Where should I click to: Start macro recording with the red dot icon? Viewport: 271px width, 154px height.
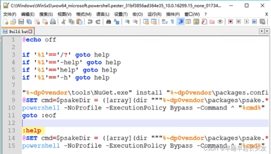tap(230, 22)
